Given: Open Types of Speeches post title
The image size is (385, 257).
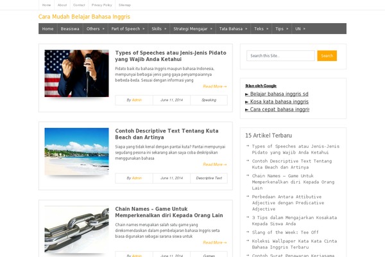Looking at the screenshot, I should coord(171,56).
